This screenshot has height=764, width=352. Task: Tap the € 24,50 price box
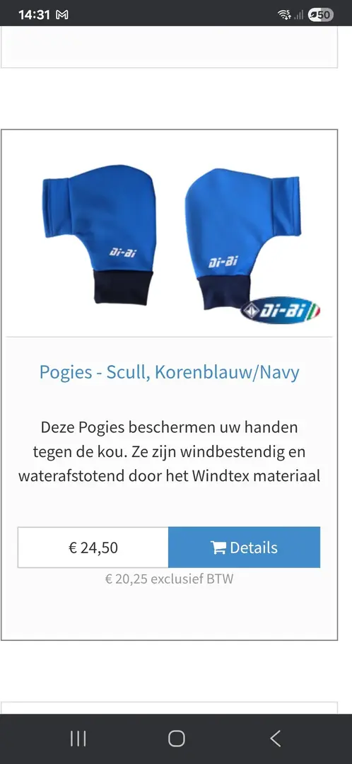coord(93,547)
